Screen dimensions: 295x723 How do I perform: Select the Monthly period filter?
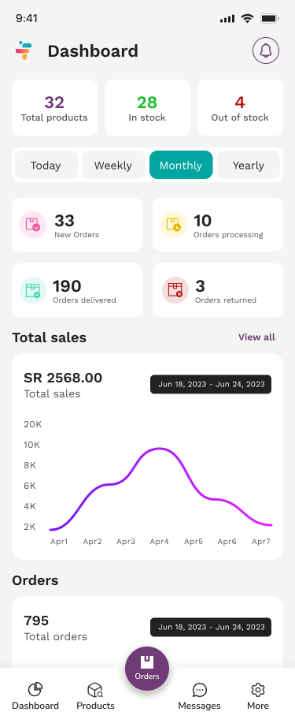181,165
